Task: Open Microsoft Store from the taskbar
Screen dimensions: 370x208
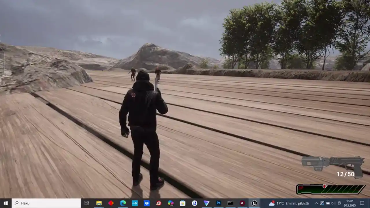Action: coord(182,203)
